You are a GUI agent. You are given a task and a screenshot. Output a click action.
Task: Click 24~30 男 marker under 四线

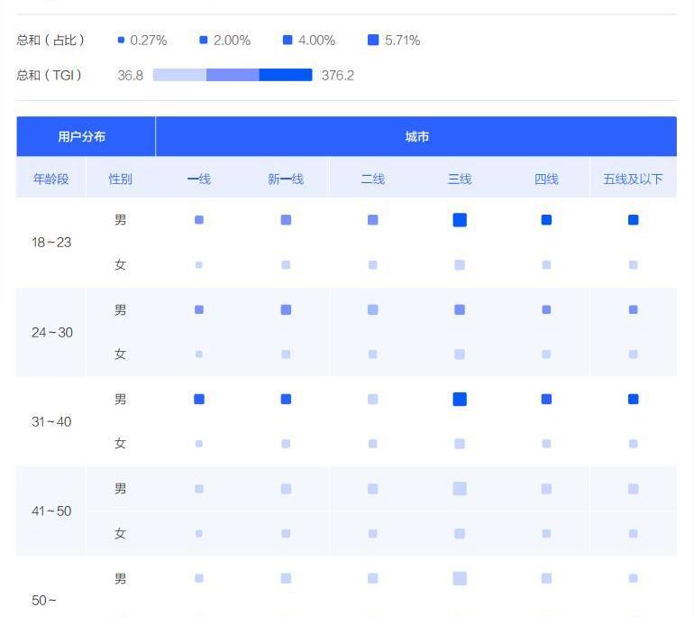click(x=546, y=309)
